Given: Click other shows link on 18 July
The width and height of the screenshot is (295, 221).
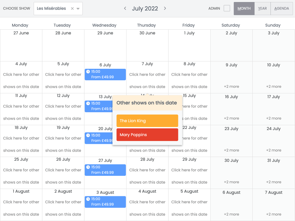Looking at the screenshot, I should click(21, 144).
